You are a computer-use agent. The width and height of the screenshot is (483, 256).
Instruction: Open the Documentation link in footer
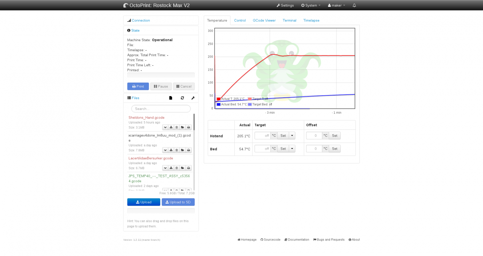[x=297, y=240]
